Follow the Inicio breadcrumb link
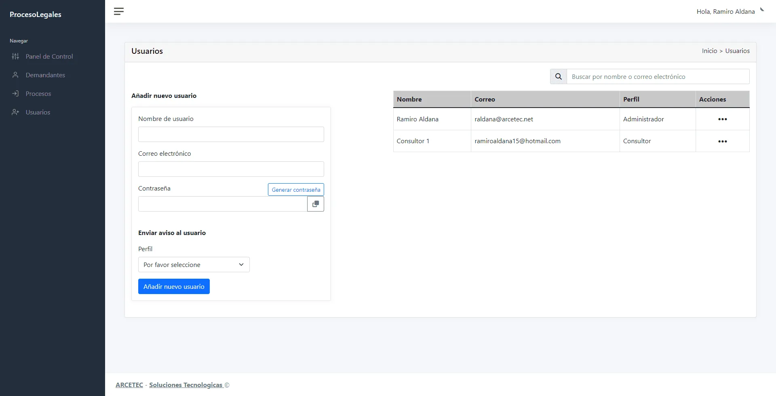Screen dimensions: 776x396 coord(709,51)
